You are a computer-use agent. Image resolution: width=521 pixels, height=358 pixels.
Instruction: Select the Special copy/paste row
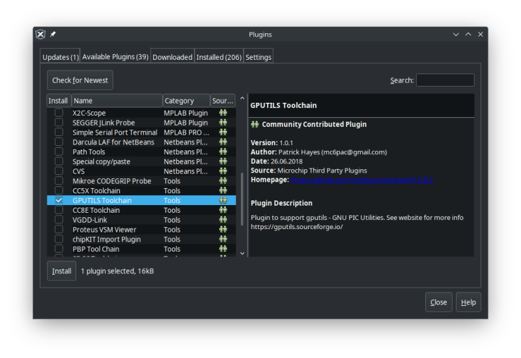click(141, 161)
